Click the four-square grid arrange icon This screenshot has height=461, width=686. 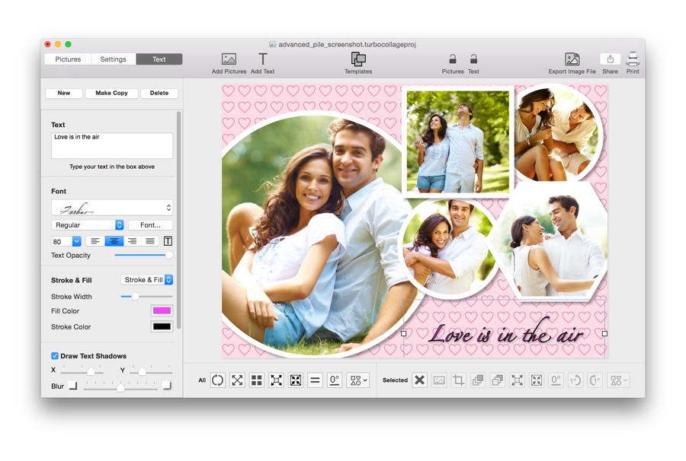[x=257, y=380]
